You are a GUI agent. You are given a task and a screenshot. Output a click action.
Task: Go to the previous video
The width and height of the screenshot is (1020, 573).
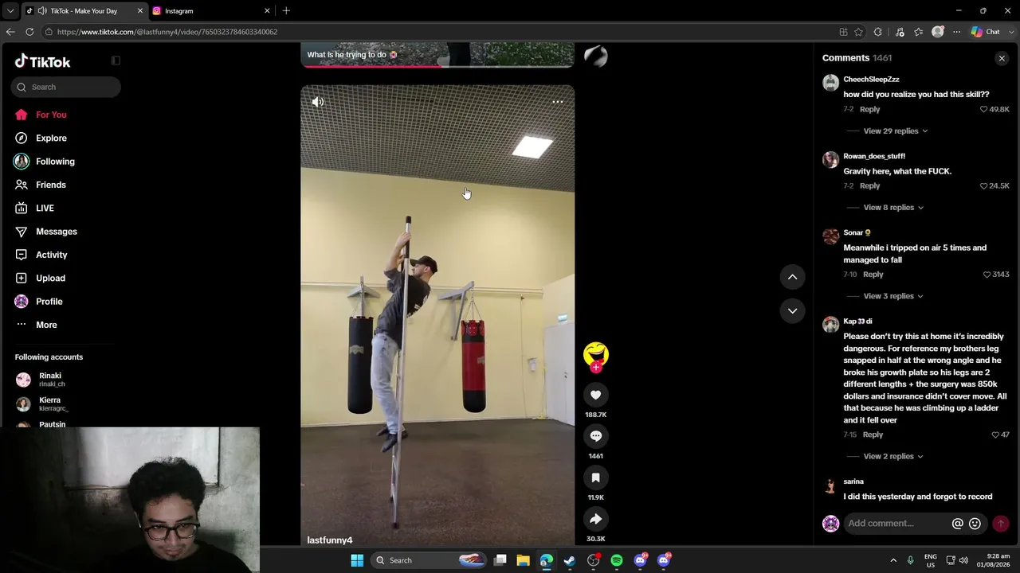792,277
